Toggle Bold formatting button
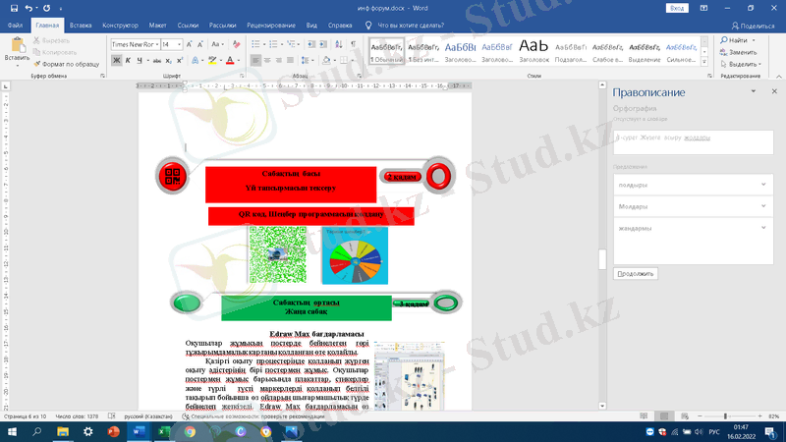This screenshot has height=442, width=786. tap(115, 61)
